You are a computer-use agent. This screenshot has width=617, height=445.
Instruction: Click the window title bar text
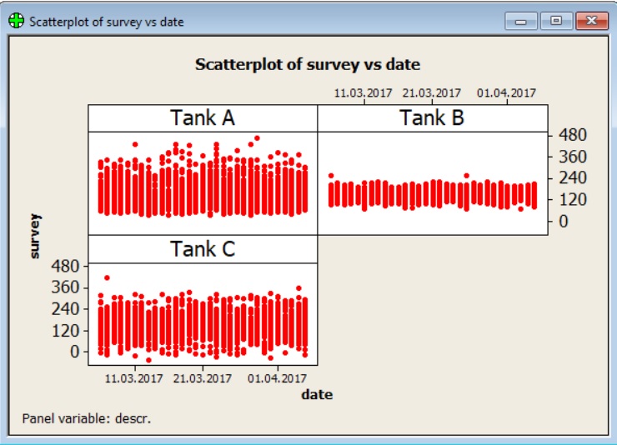[107, 22]
